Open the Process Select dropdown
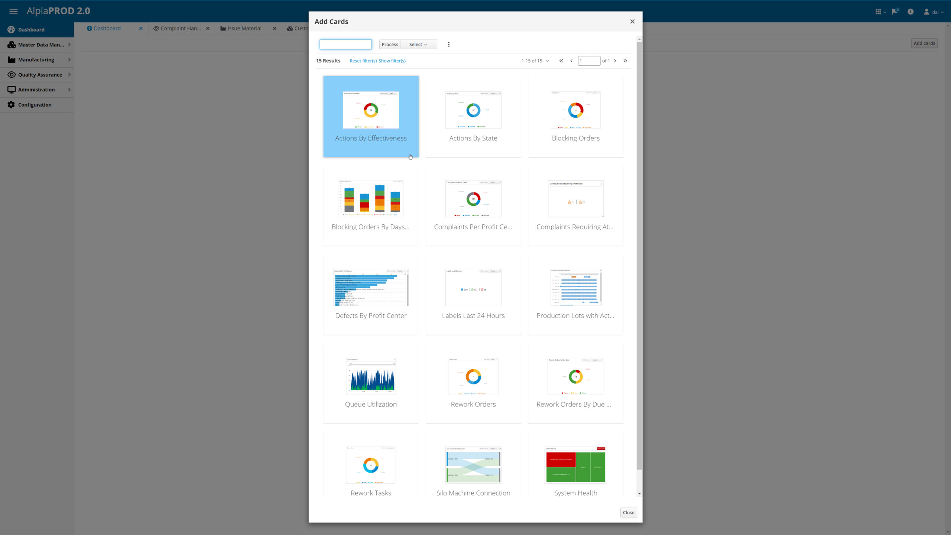The image size is (951, 535). coord(418,45)
